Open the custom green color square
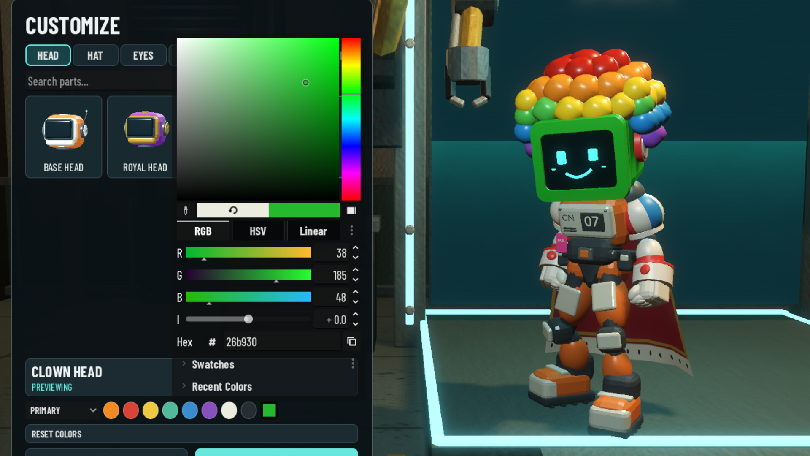The width and height of the screenshot is (810, 456). (x=269, y=410)
